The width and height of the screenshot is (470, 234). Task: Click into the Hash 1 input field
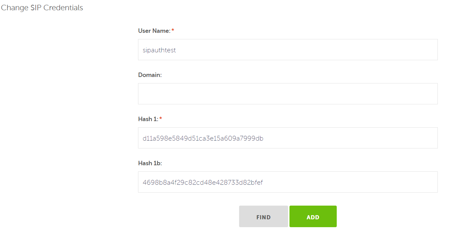(288, 138)
